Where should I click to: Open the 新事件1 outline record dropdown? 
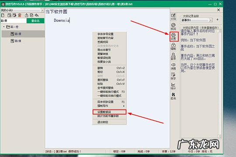tap(211, 20)
